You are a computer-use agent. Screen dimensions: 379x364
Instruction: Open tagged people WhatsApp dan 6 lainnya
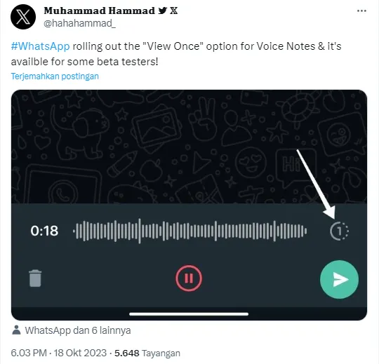pyautogui.click(x=78, y=330)
